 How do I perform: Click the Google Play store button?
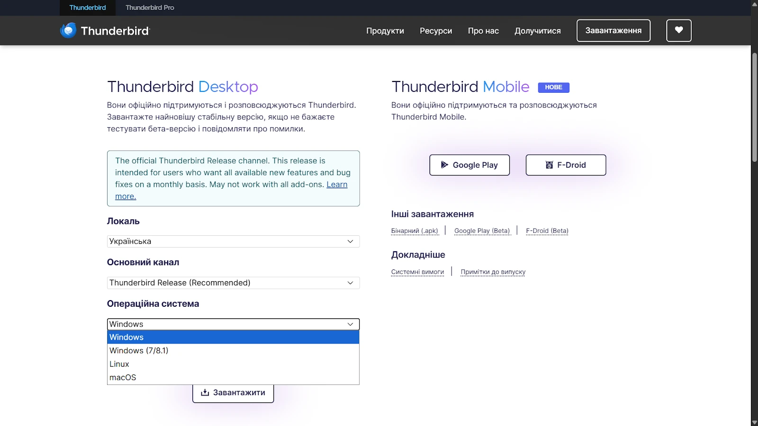(469, 165)
